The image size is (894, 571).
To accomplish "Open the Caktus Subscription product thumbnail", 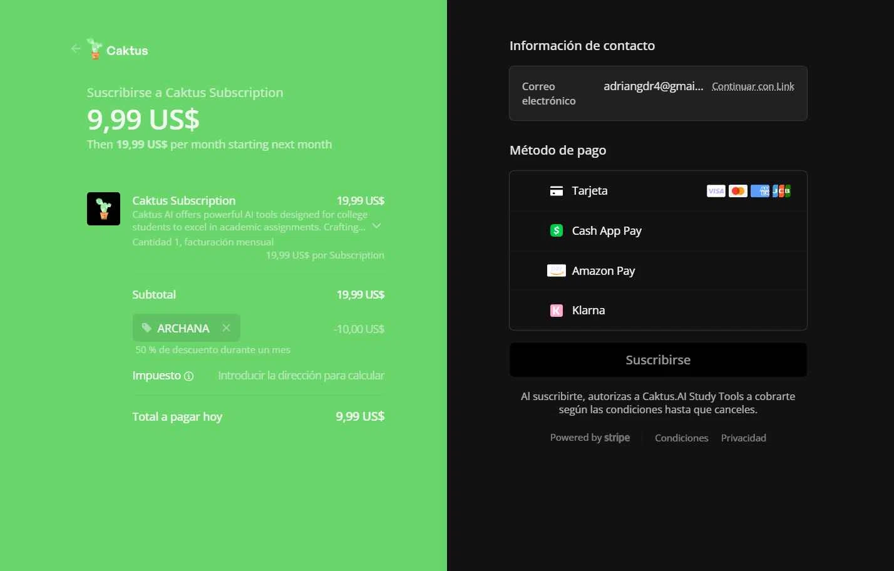I will [x=103, y=208].
